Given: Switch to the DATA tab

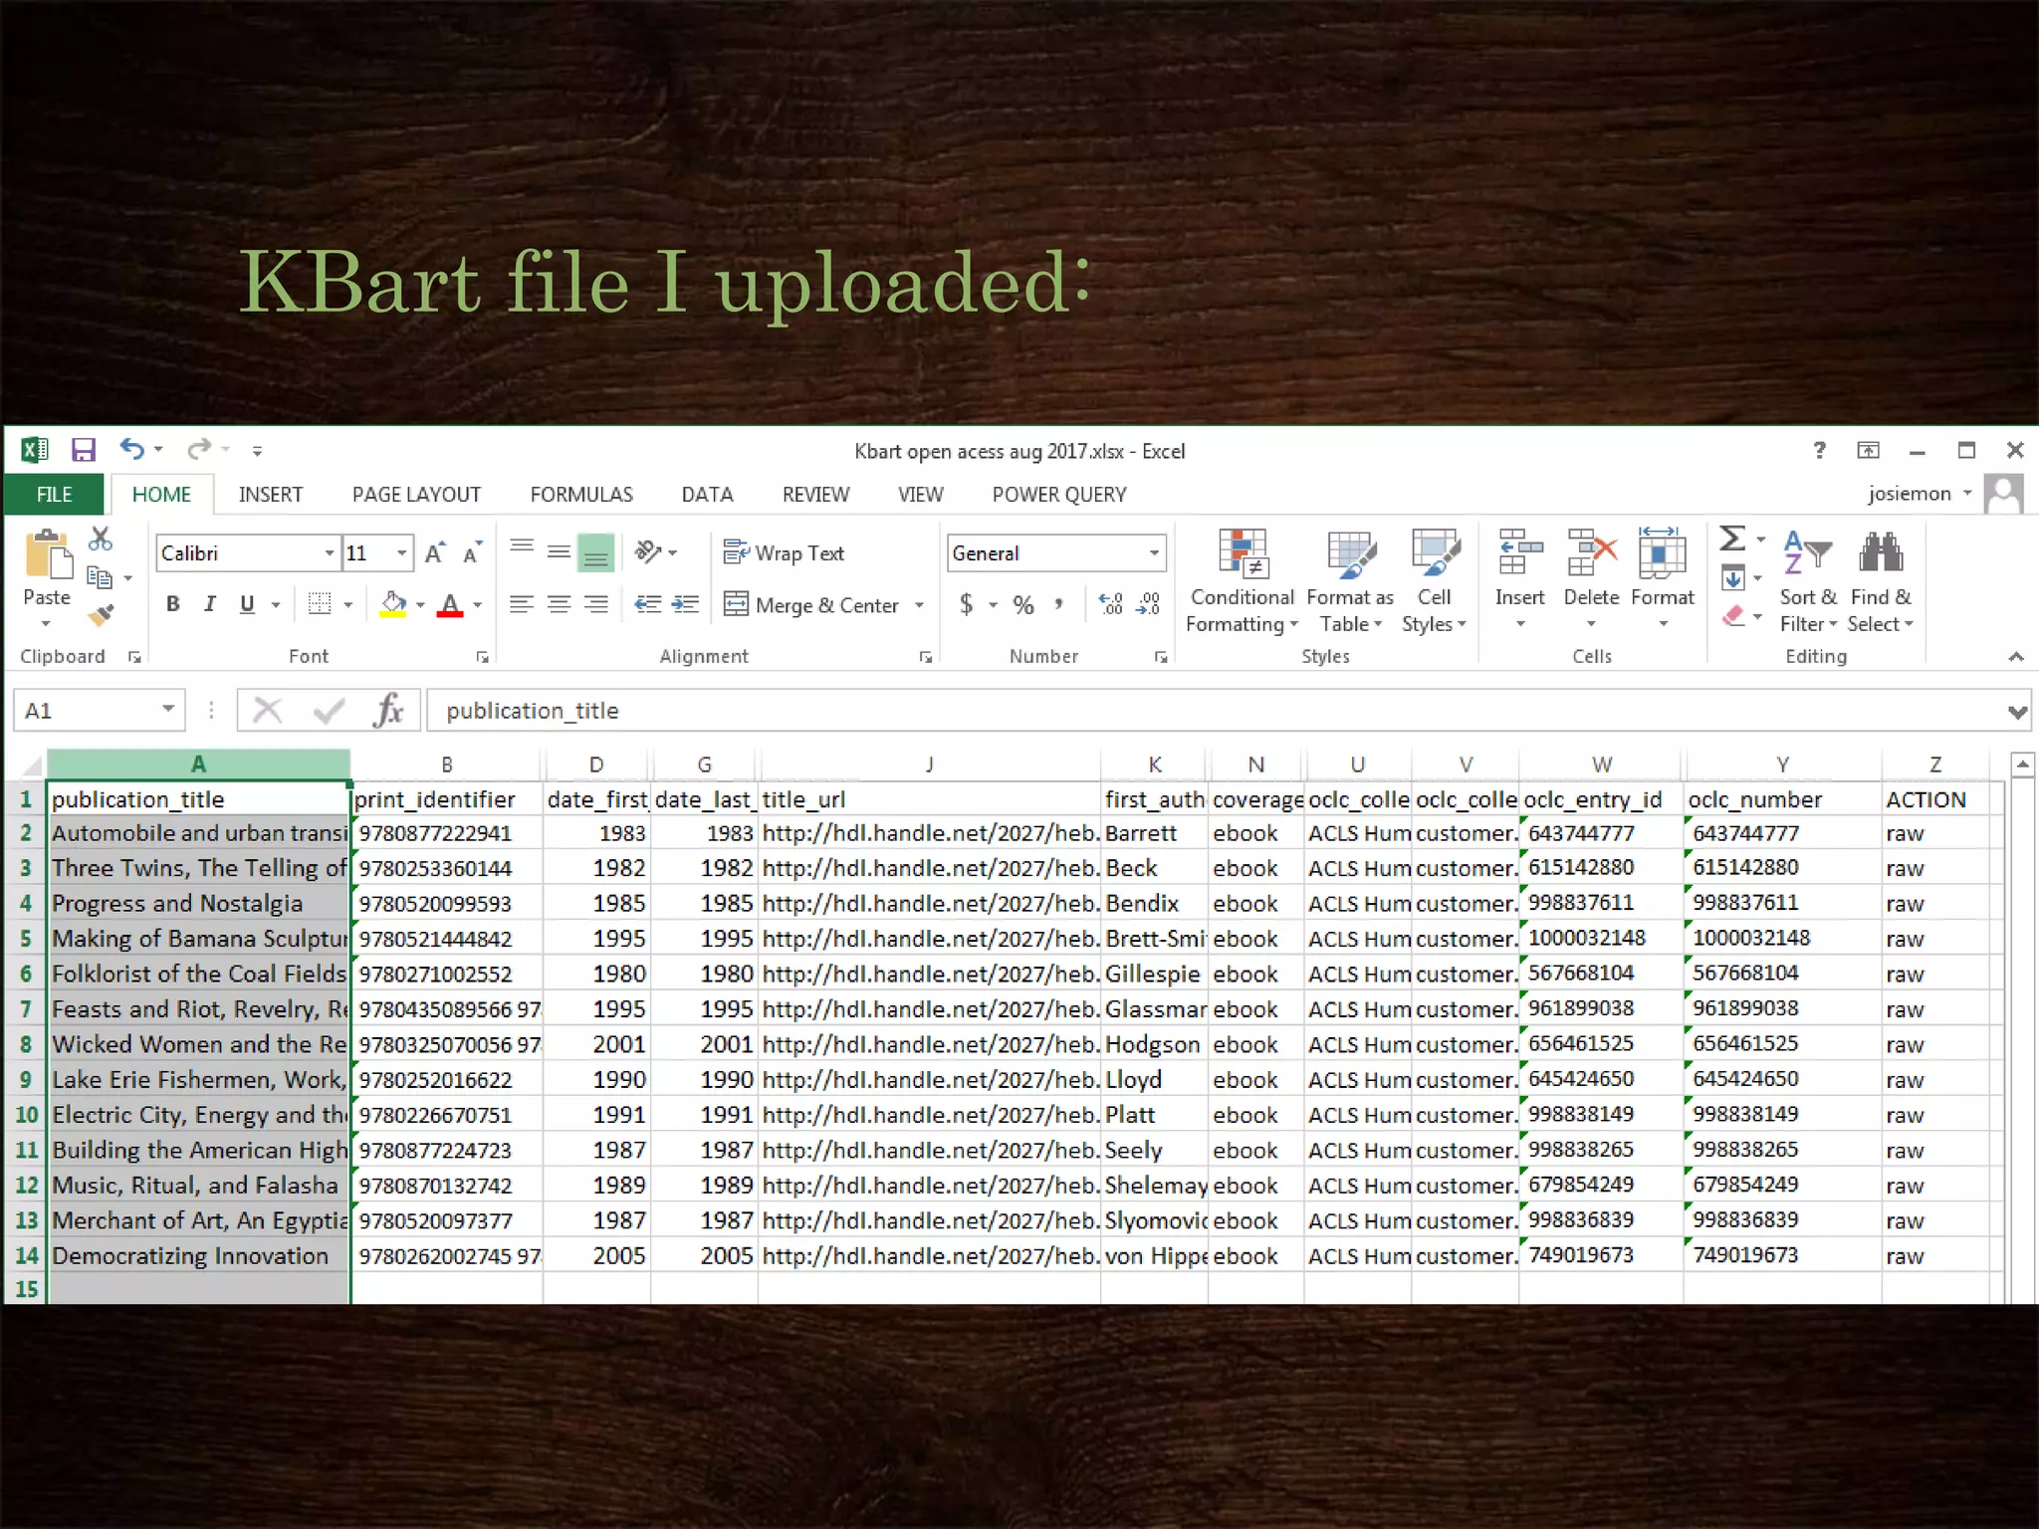Looking at the screenshot, I should pyautogui.click(x=707, y=495).
